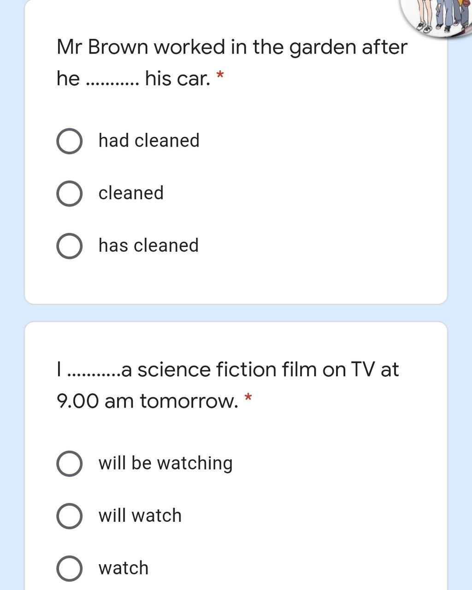Select the 'had cleaned' radio button

point(70,141)
